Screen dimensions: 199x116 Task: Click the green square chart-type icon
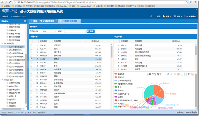point(185,74)
